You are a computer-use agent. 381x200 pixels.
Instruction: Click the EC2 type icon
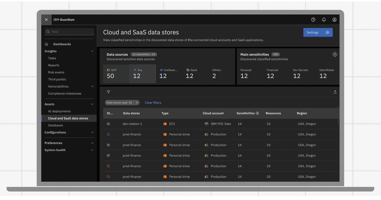165,124
